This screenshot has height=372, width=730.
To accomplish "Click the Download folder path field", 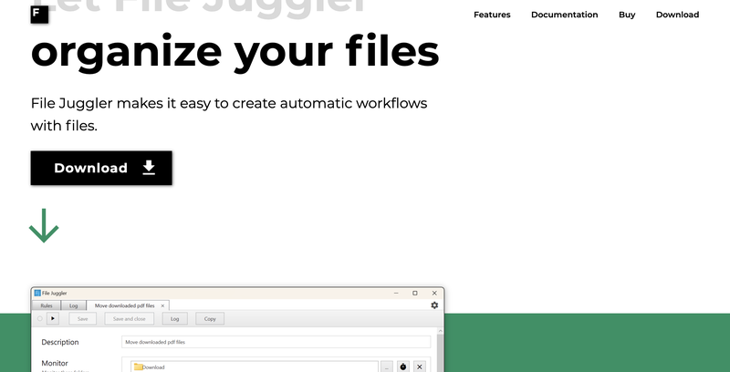I will point(255,367).
